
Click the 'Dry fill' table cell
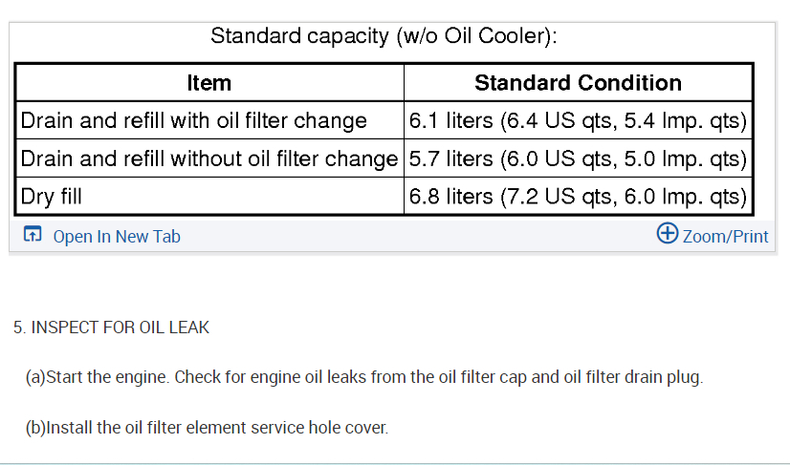[52, 197]
